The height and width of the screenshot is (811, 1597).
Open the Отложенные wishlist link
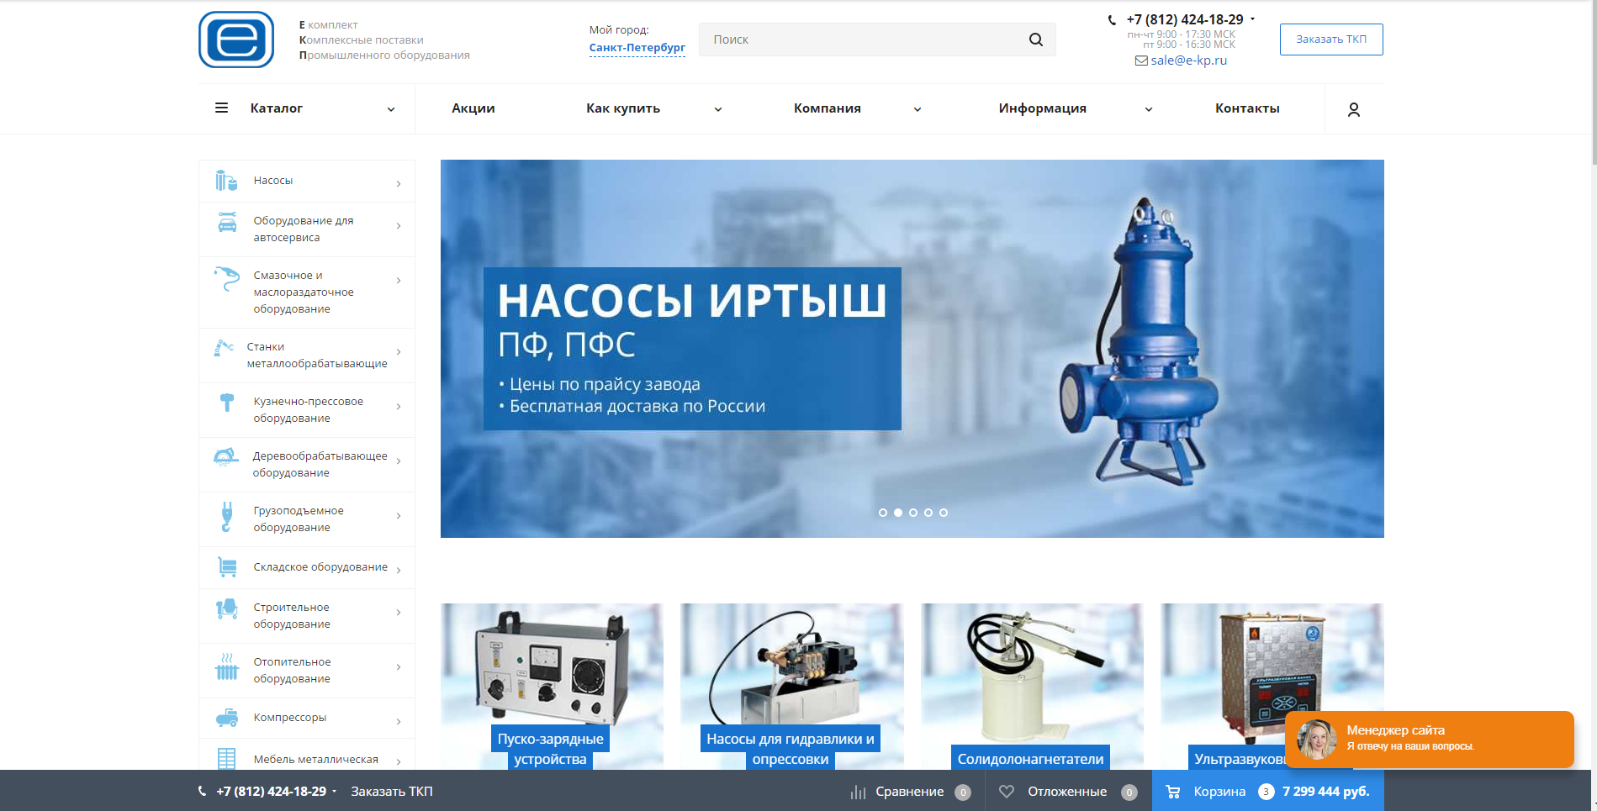(1067, 792)
